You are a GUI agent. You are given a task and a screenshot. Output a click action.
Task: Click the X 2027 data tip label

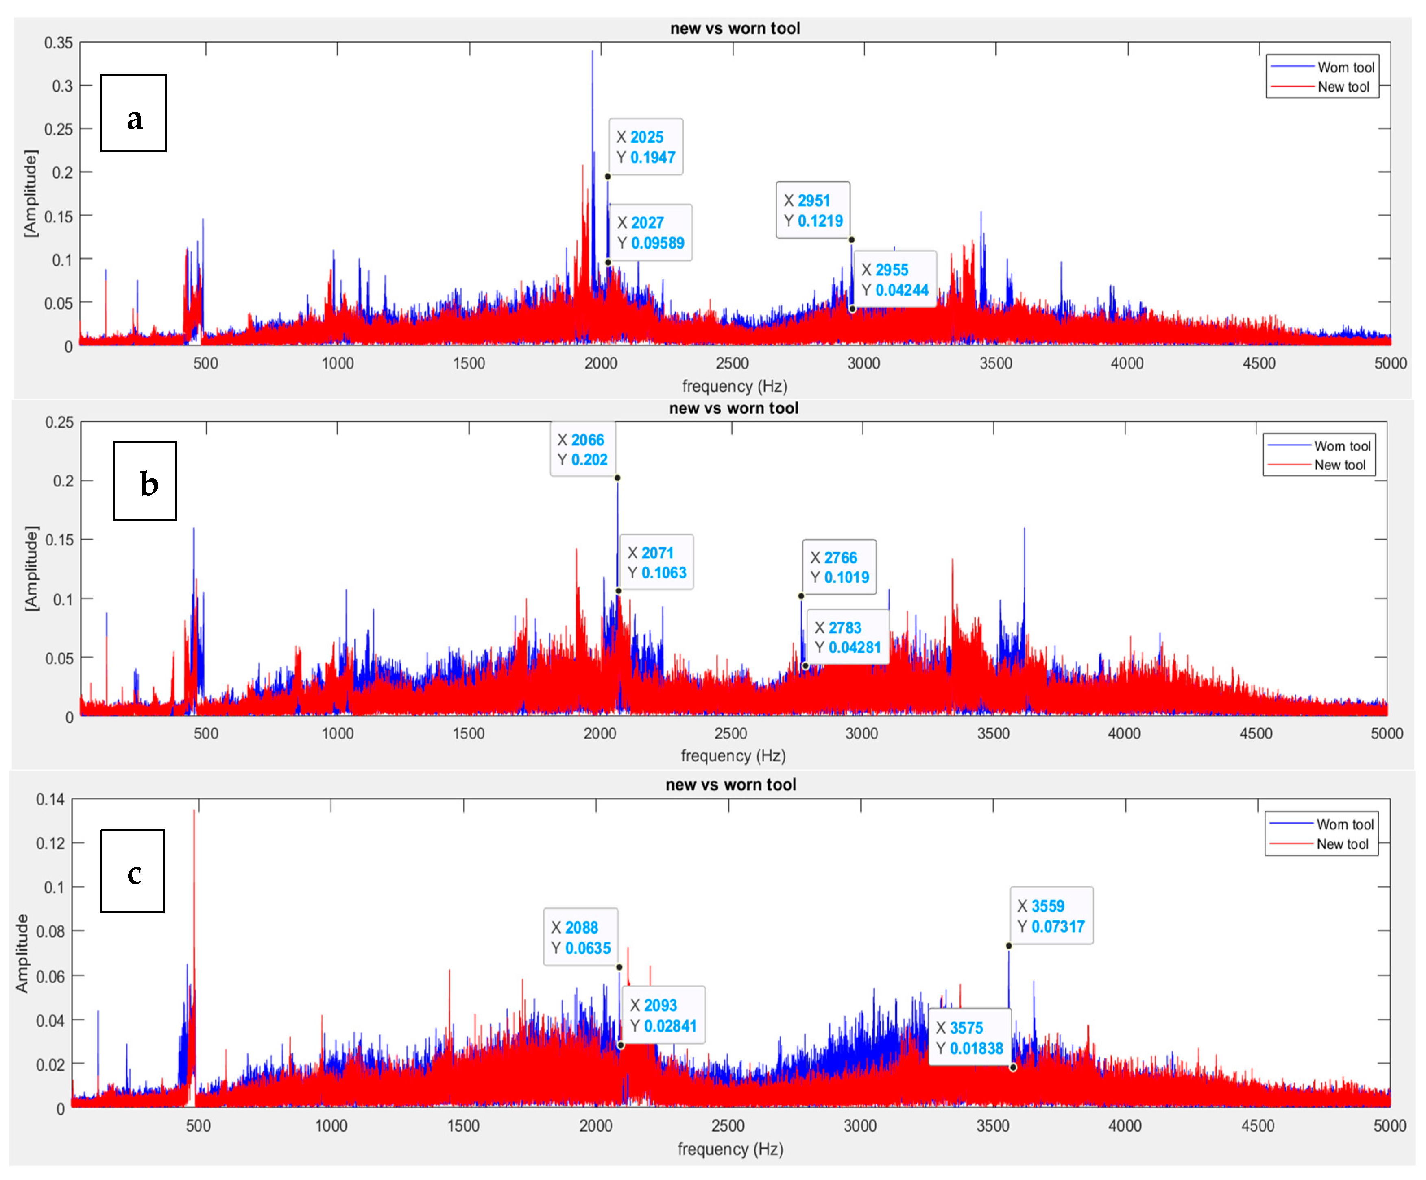click(650, 232)
